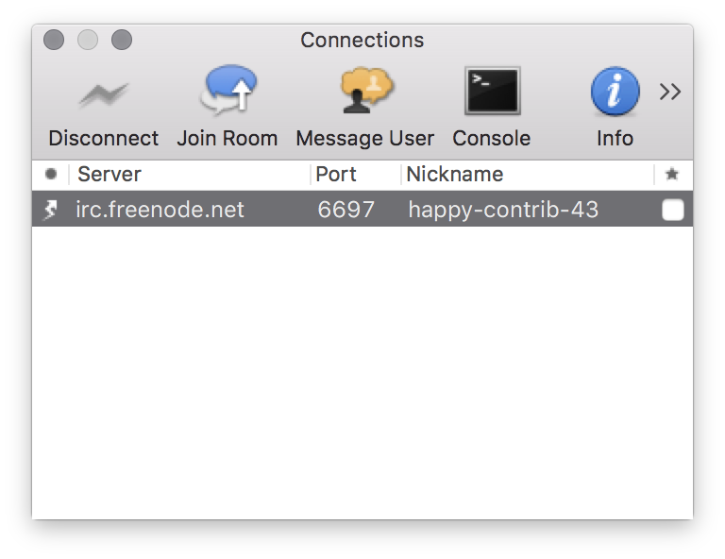725x559 pixels.
Task: Open the Console terminal icon
Action: coord(492,93)
